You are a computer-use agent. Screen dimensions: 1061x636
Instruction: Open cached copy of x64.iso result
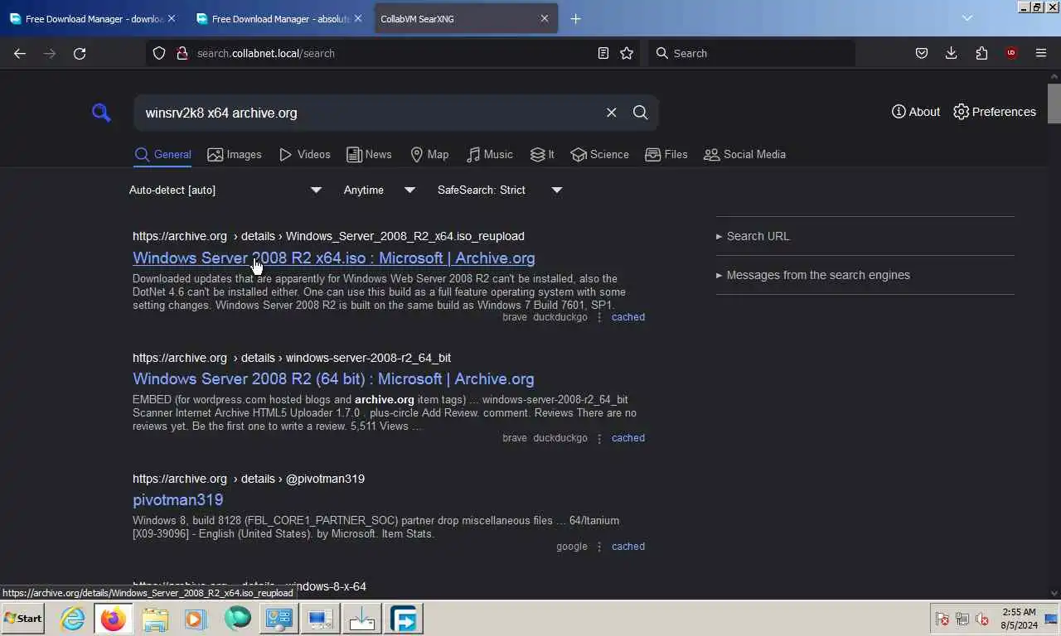[627, 317]
